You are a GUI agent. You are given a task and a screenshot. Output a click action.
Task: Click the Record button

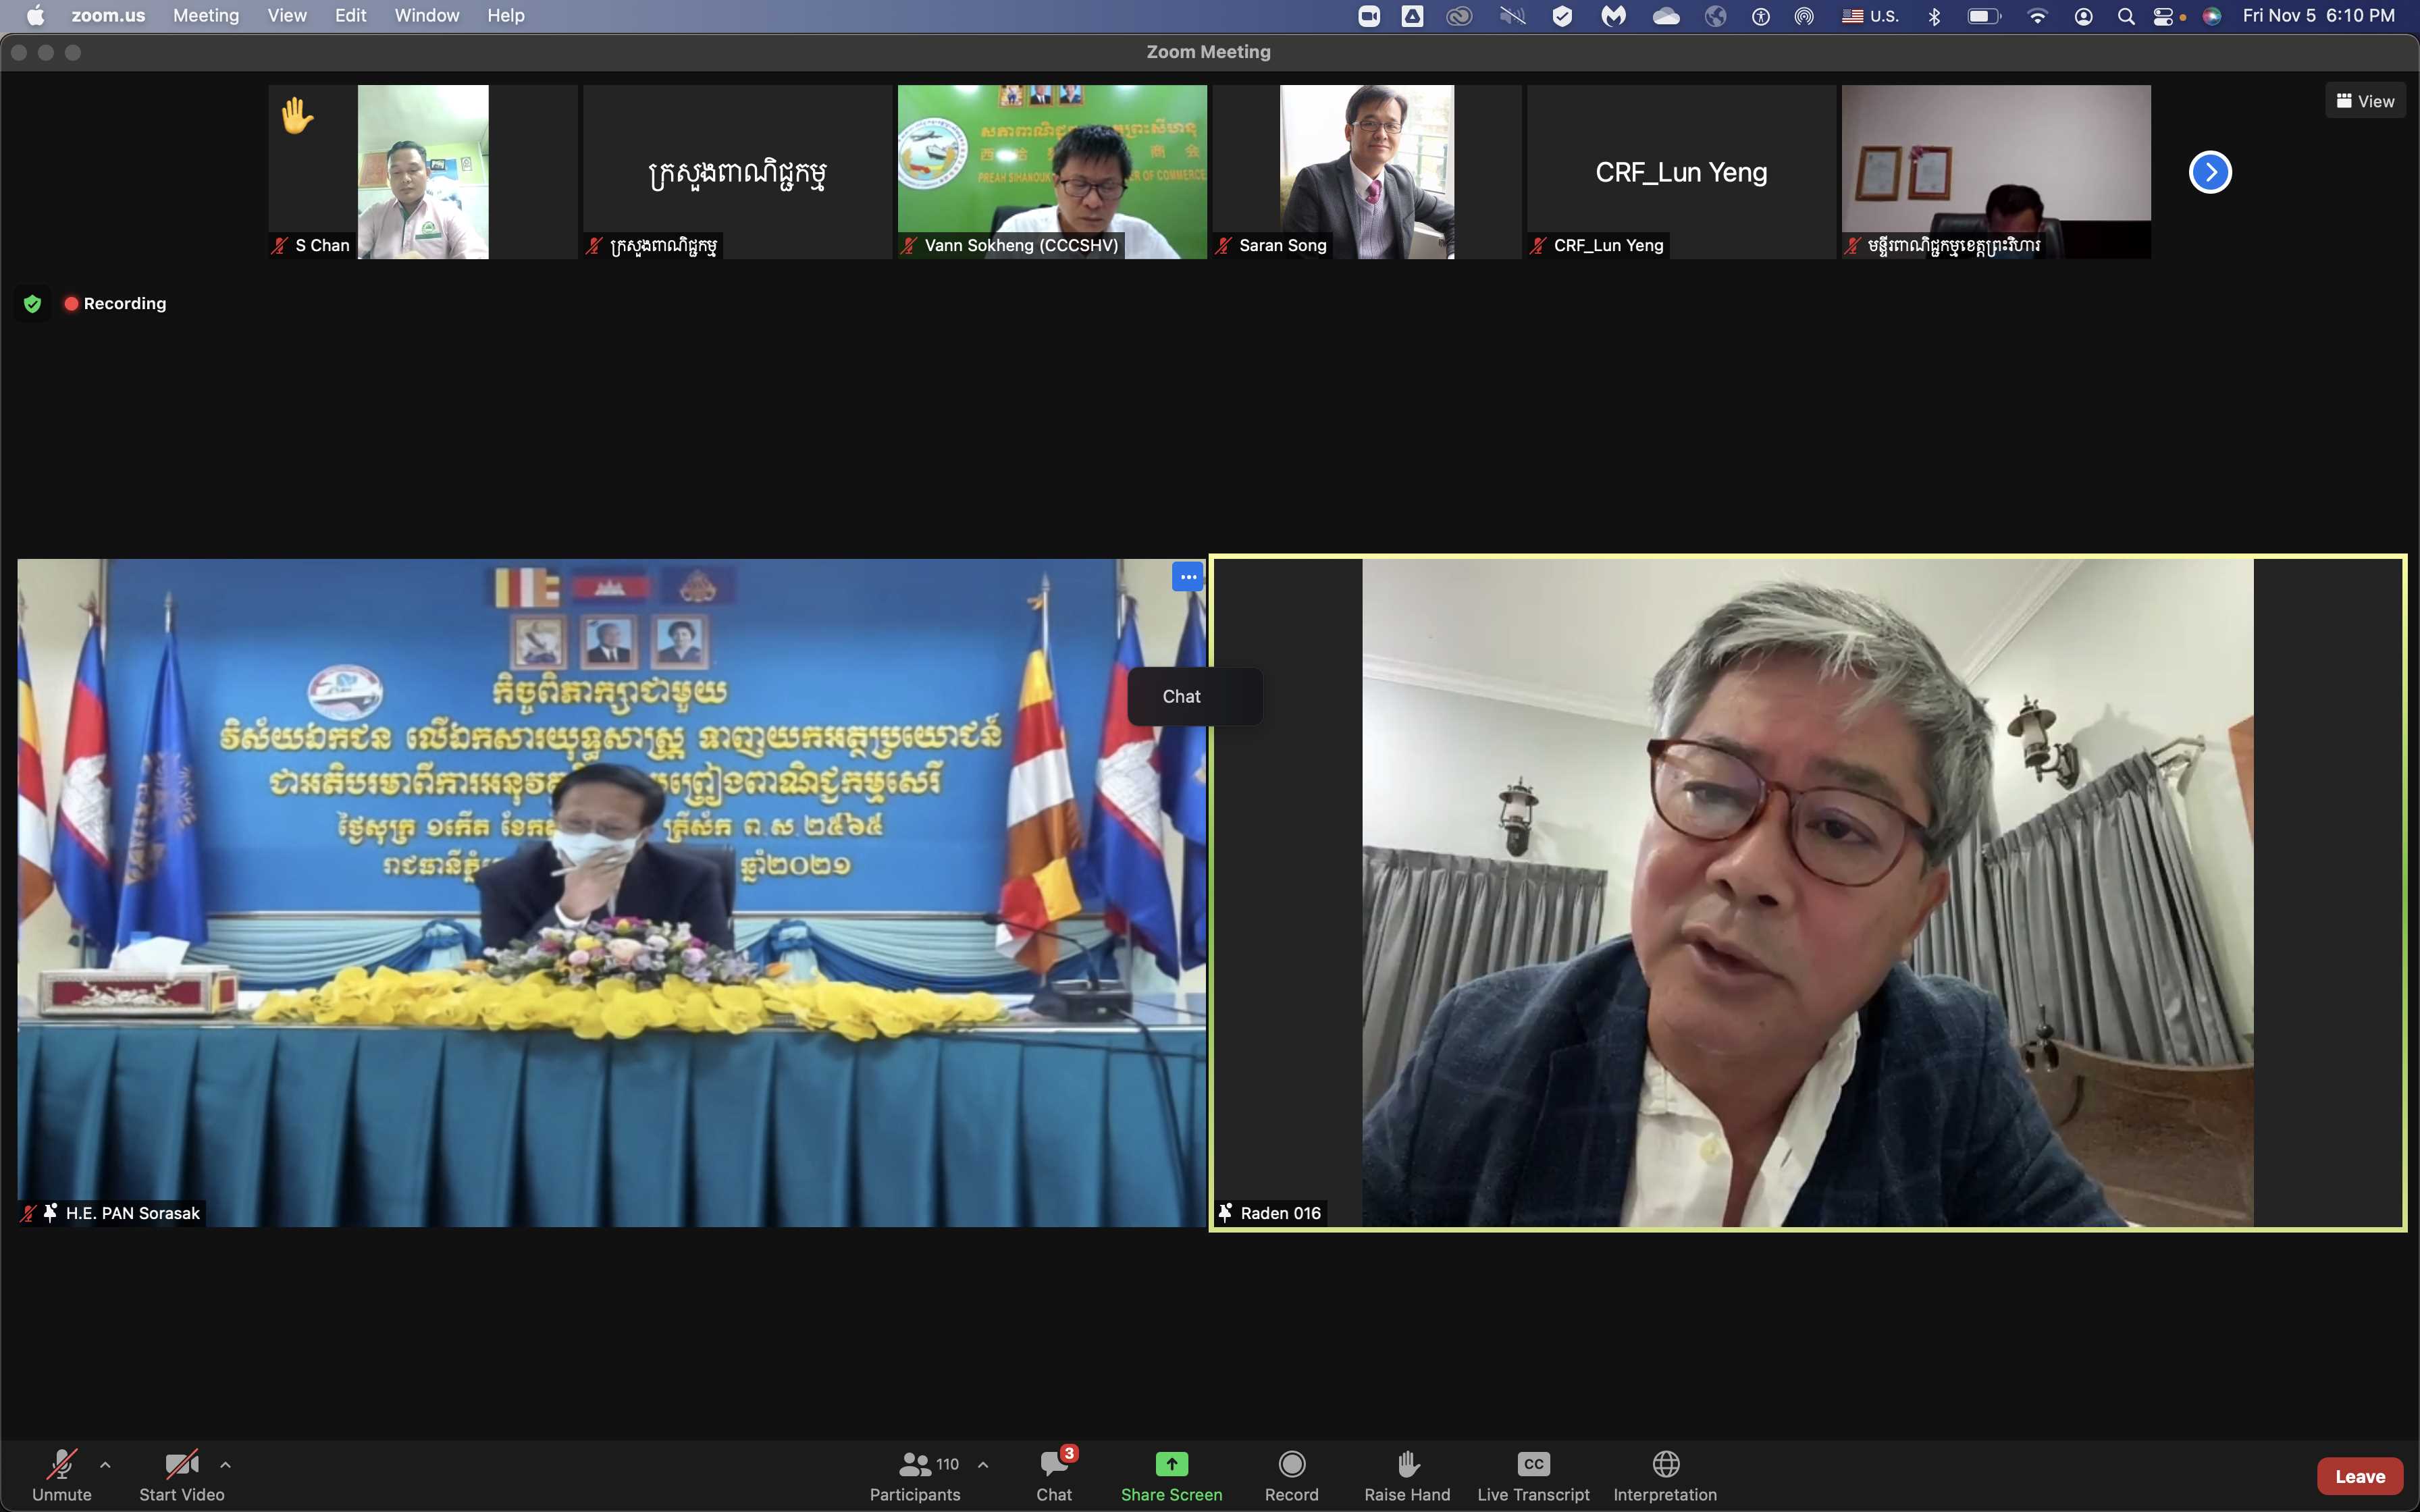point(1291,1475)
